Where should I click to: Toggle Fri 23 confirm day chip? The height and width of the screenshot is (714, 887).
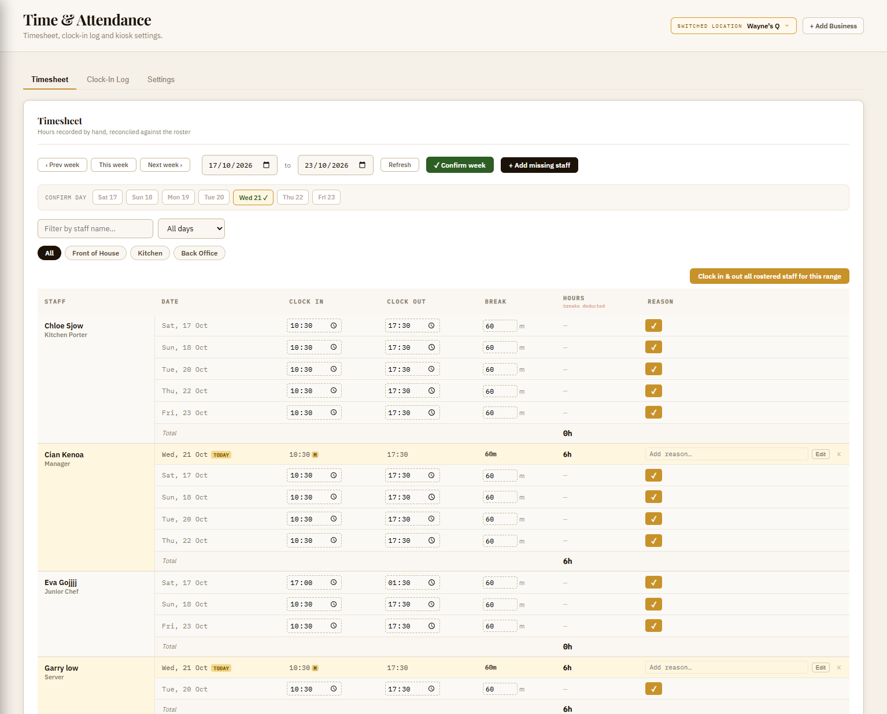pyautogui.click(x=326, y=198)
